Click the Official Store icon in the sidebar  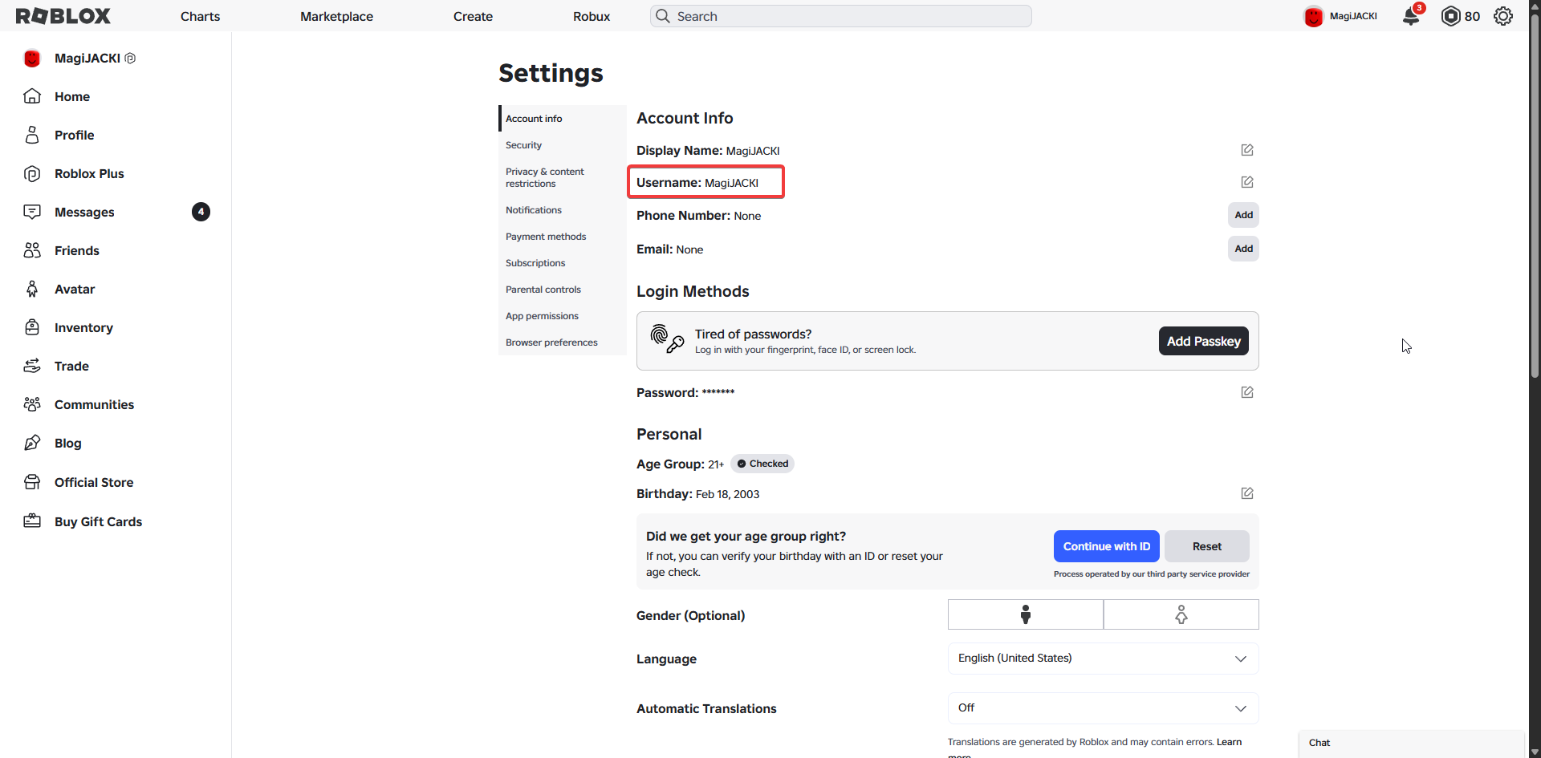click(32, 482)
